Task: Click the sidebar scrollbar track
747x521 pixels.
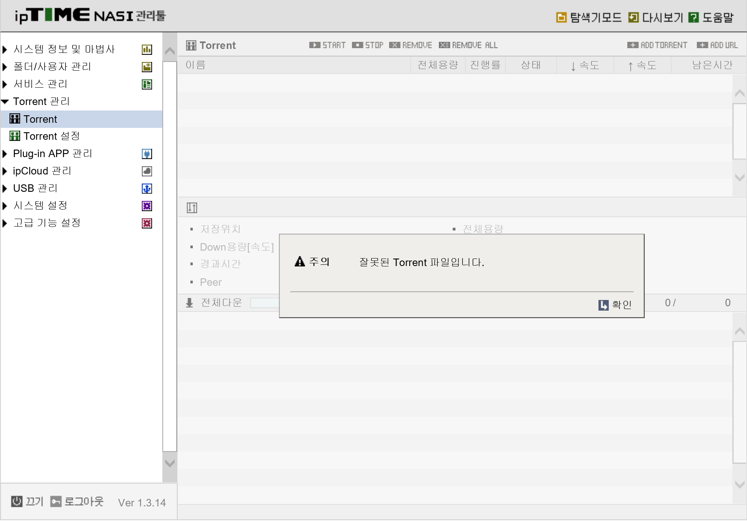Action: [170, 257]
